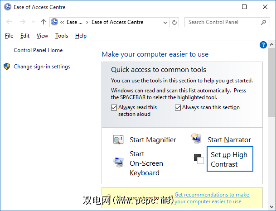
Task: Go to Control Panel Home
Action: 38,50
